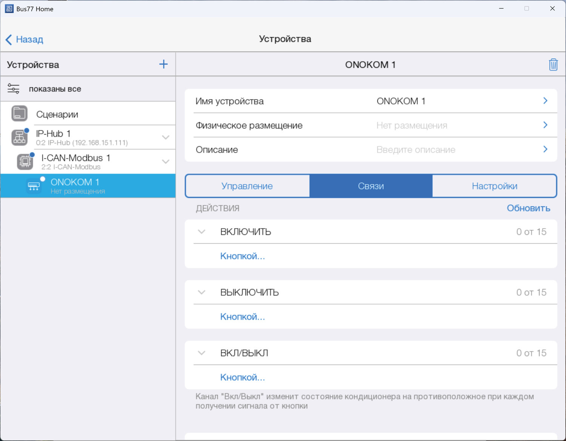566x441 pixels.
Task: Click the IP-Hub 1 network icon
Action: (19, 138)
